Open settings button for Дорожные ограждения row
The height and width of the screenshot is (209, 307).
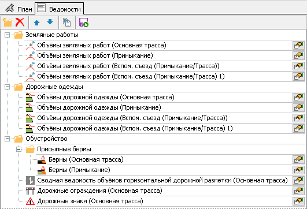(298, 191)
